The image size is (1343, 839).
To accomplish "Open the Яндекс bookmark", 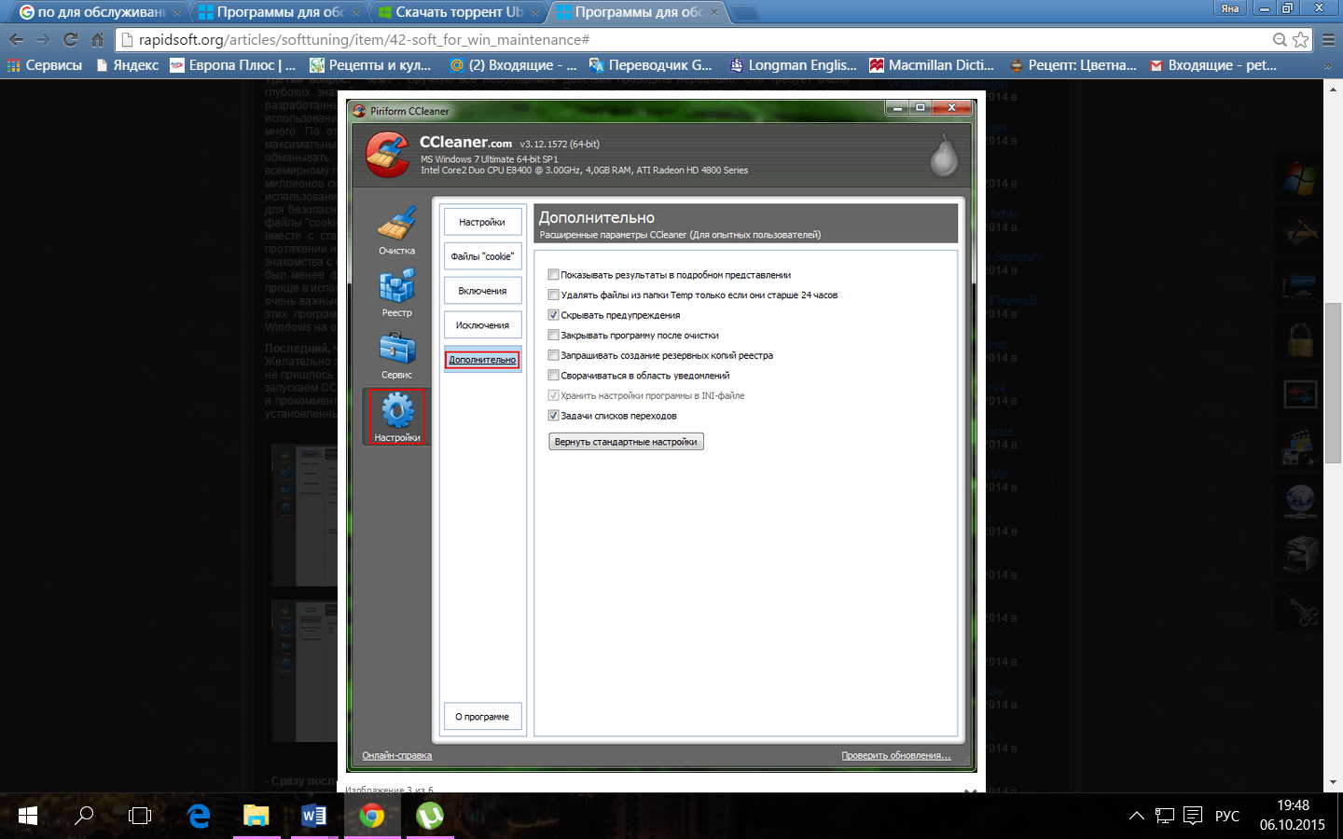I will tap(127, 65).
